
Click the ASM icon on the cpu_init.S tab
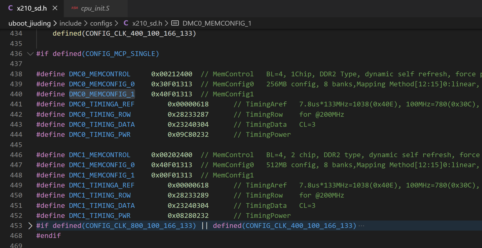(x=74, y=8)
